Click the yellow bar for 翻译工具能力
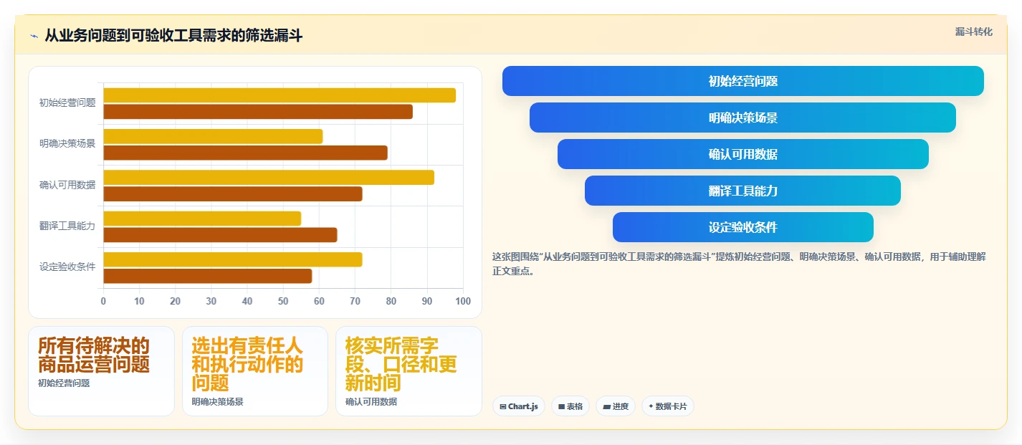Image resolution: width=1022 pixels, height=445 pixels. pos(202,219)
